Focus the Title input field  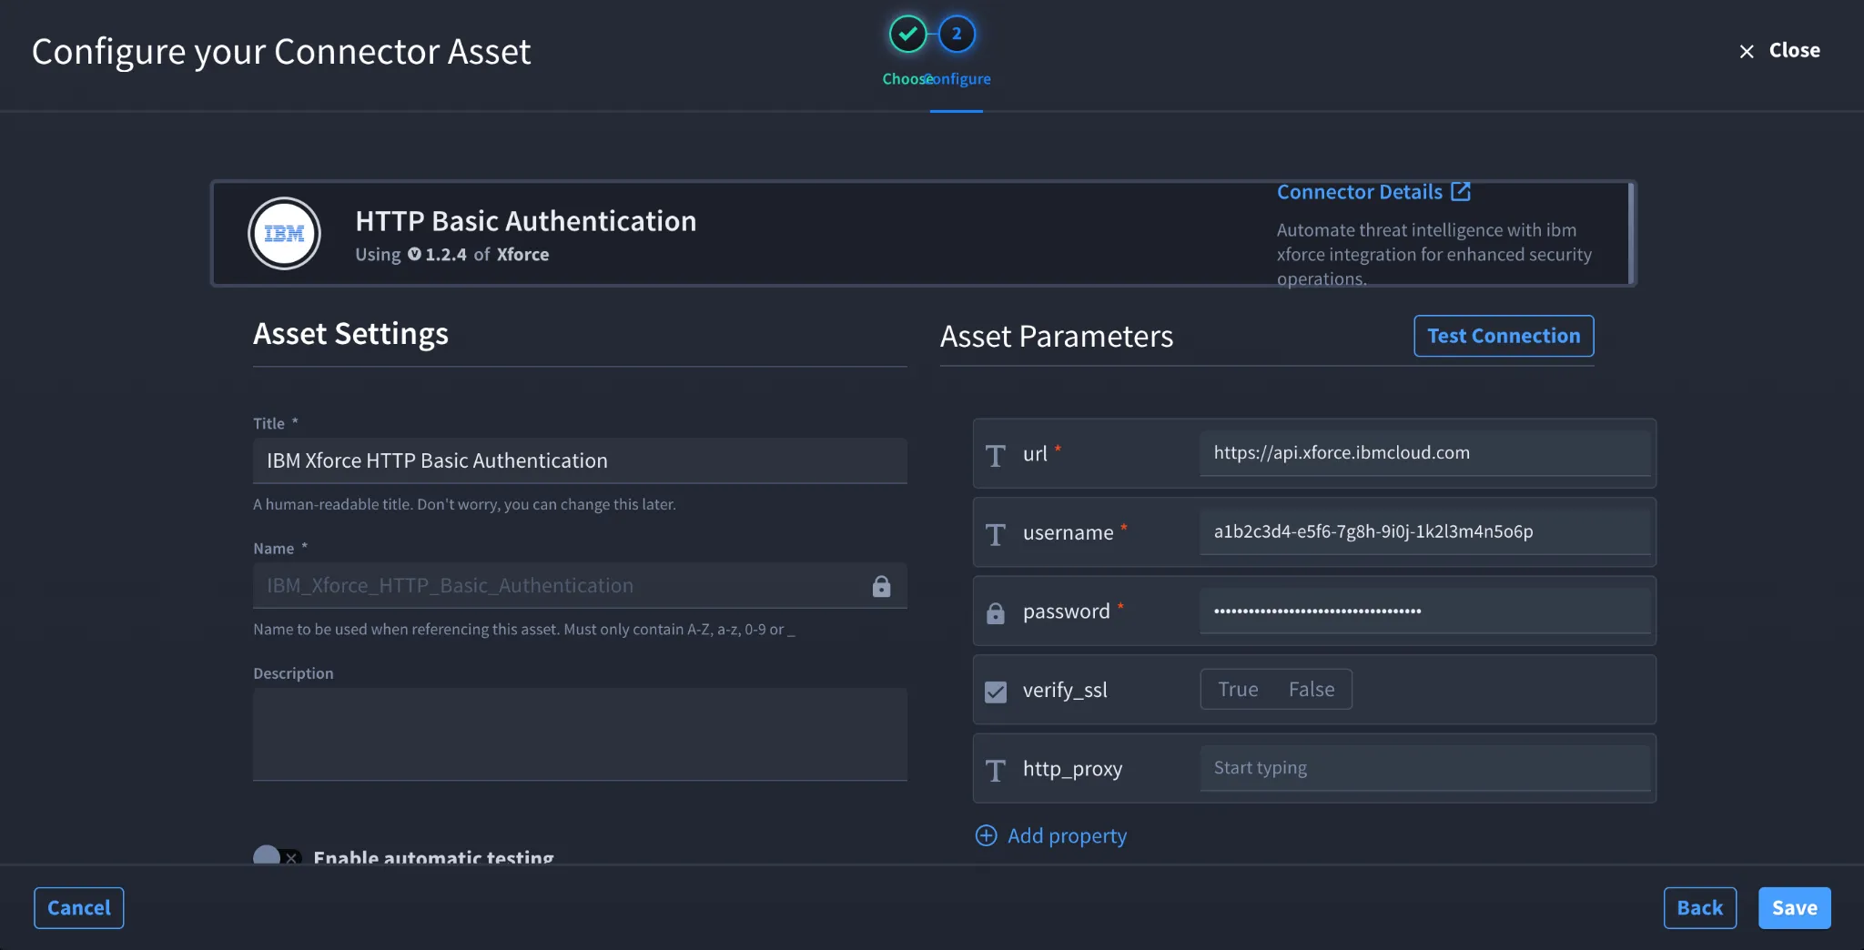pyautogui.click(x=580, y=460)
